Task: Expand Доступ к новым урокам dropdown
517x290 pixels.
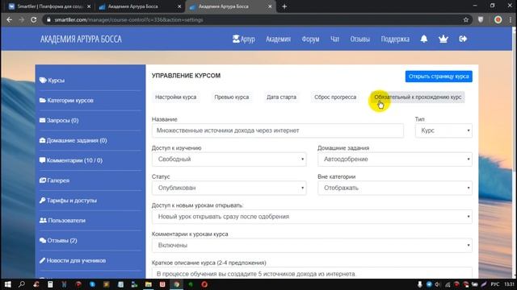Action: 312,217
